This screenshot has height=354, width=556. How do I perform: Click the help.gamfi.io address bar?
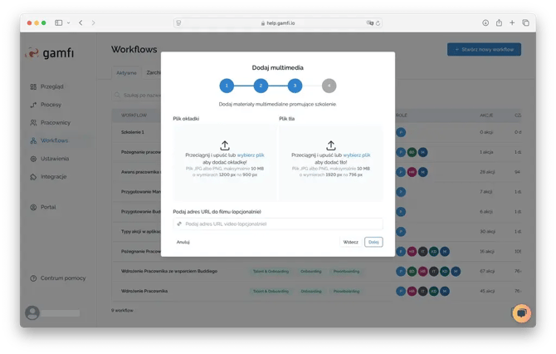pos(278,23)
